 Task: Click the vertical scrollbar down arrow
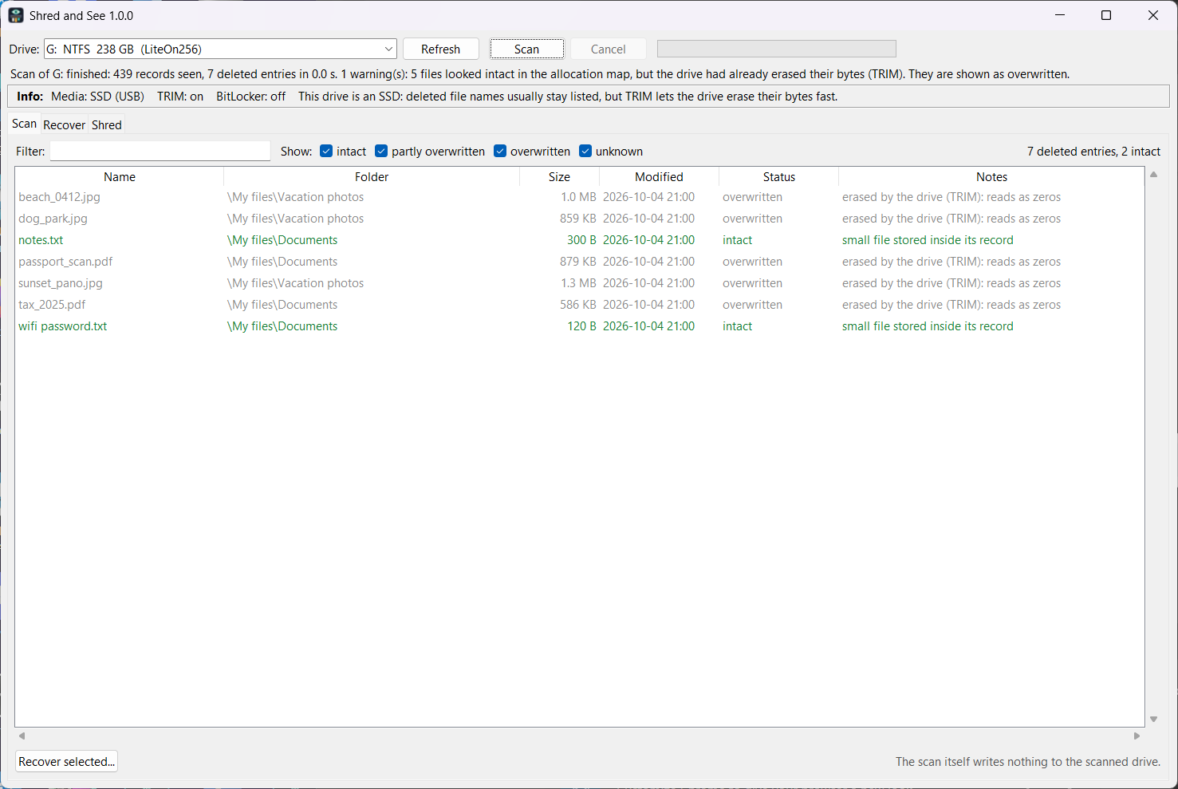click(1153, 720)
